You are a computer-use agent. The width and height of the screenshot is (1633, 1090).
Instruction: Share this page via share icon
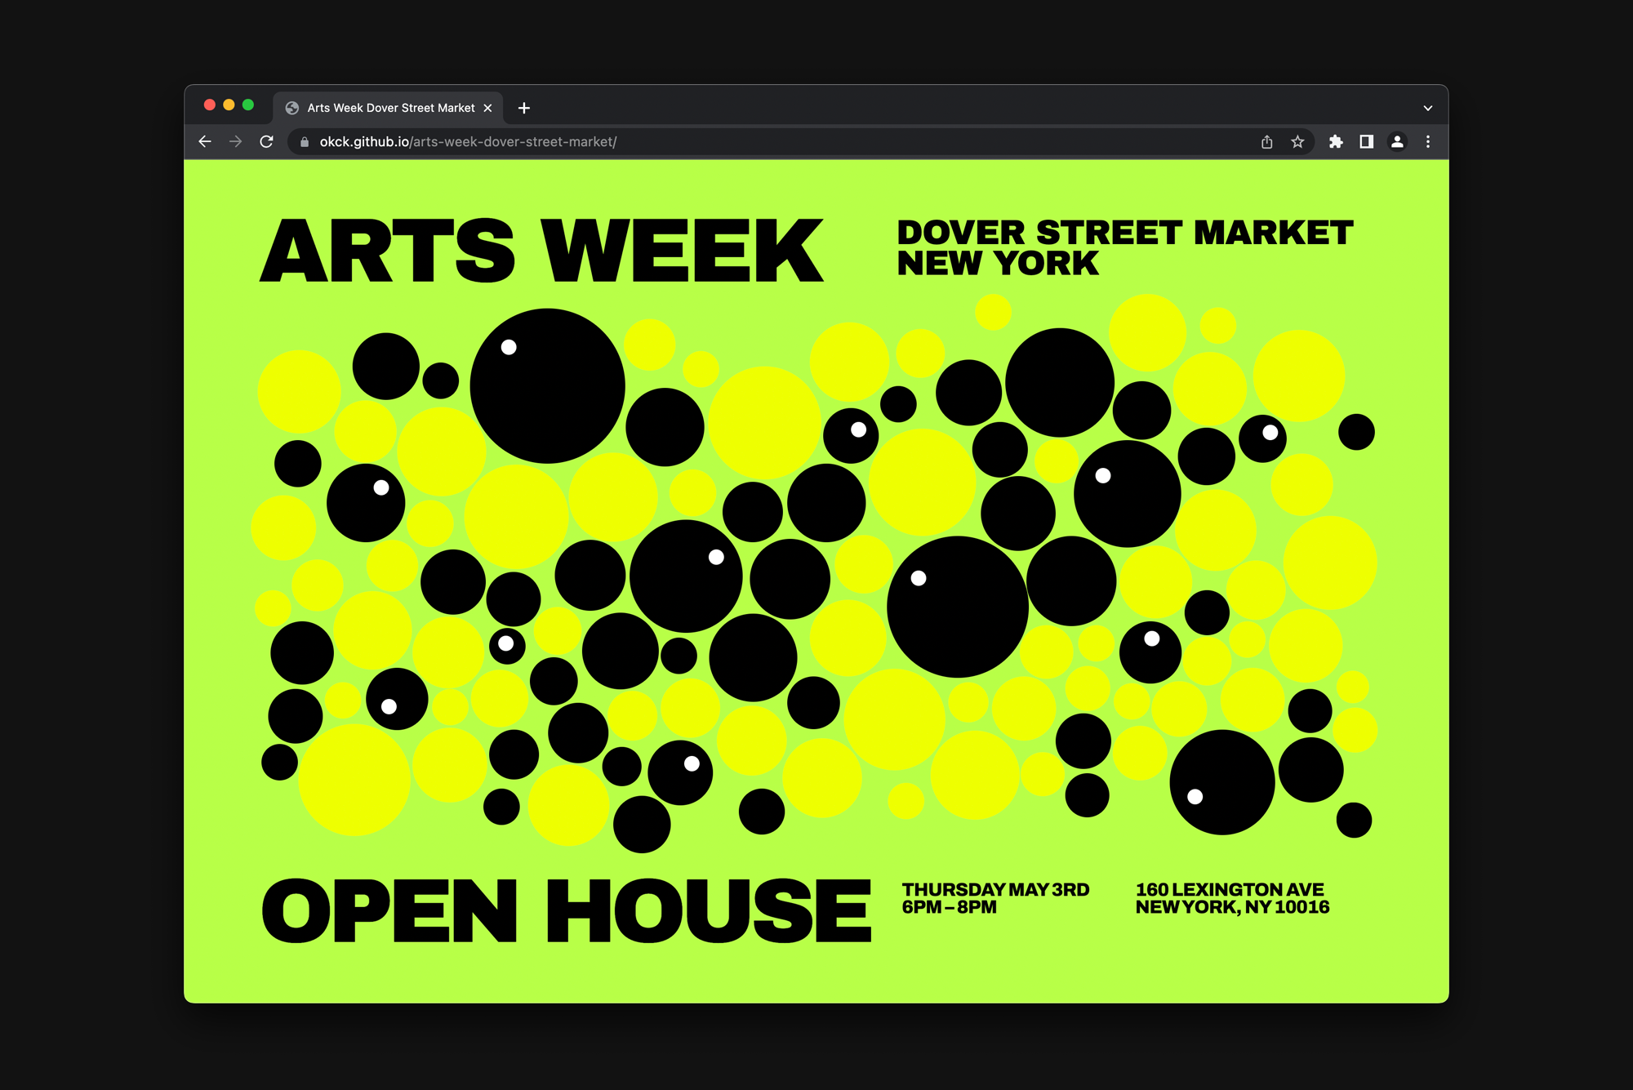(x=1266, y=142)
